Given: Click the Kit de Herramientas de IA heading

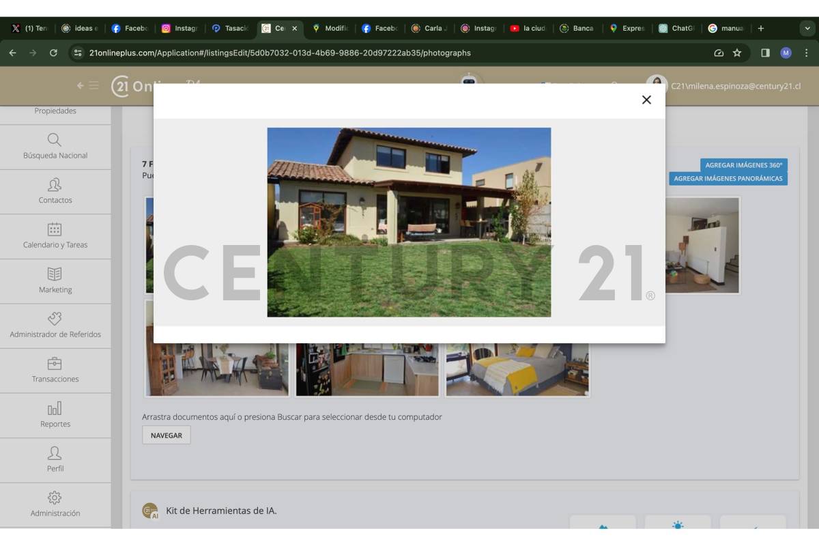Looking at the screenshot, I should (x=221, y=511).
